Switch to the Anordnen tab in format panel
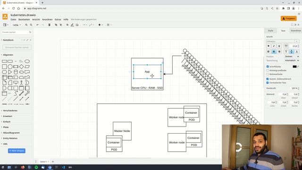The width and height of the screenshot is (302, 170). coord(296,31)
